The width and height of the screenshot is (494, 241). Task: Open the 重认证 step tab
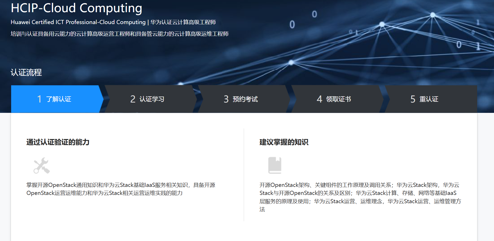point(431,99)
